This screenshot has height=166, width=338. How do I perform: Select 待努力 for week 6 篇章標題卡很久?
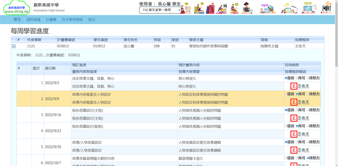pyautogui.click(x=308, y=158)
